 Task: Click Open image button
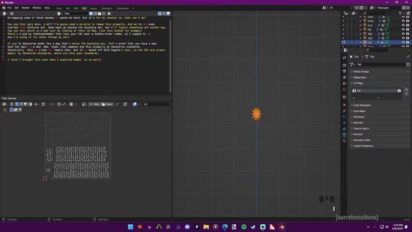(x=108, y=104)
